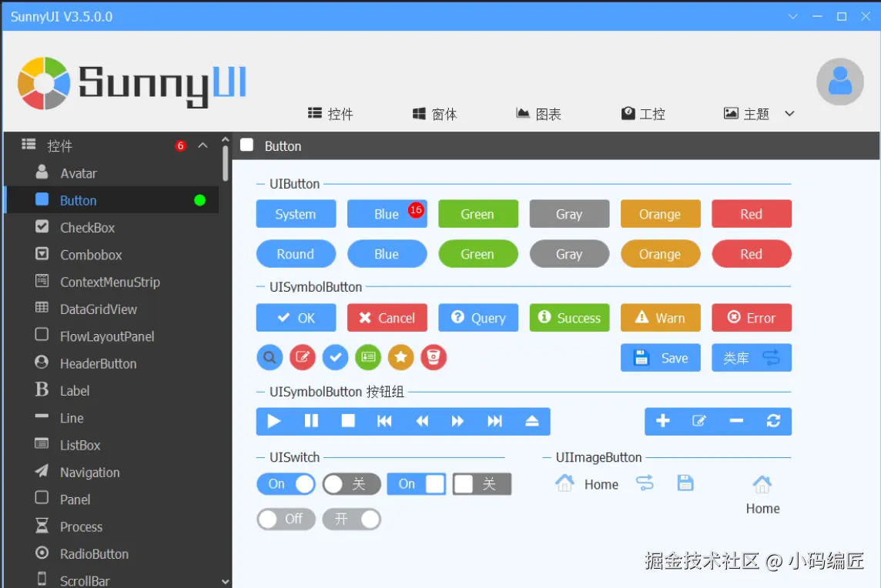Turn off the round blue On switch

(x=286, y=484)
